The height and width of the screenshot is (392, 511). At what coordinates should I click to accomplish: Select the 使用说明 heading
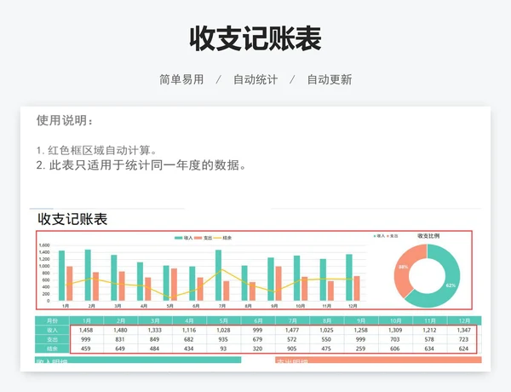coord(65,120)
